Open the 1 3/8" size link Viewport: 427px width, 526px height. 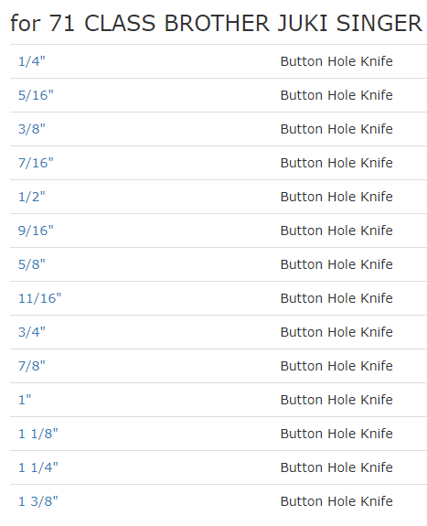pyautogui.click(x=37, y=502)
